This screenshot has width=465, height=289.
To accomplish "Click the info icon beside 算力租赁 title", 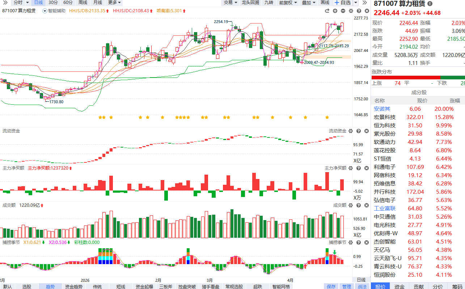I will 430,4.
